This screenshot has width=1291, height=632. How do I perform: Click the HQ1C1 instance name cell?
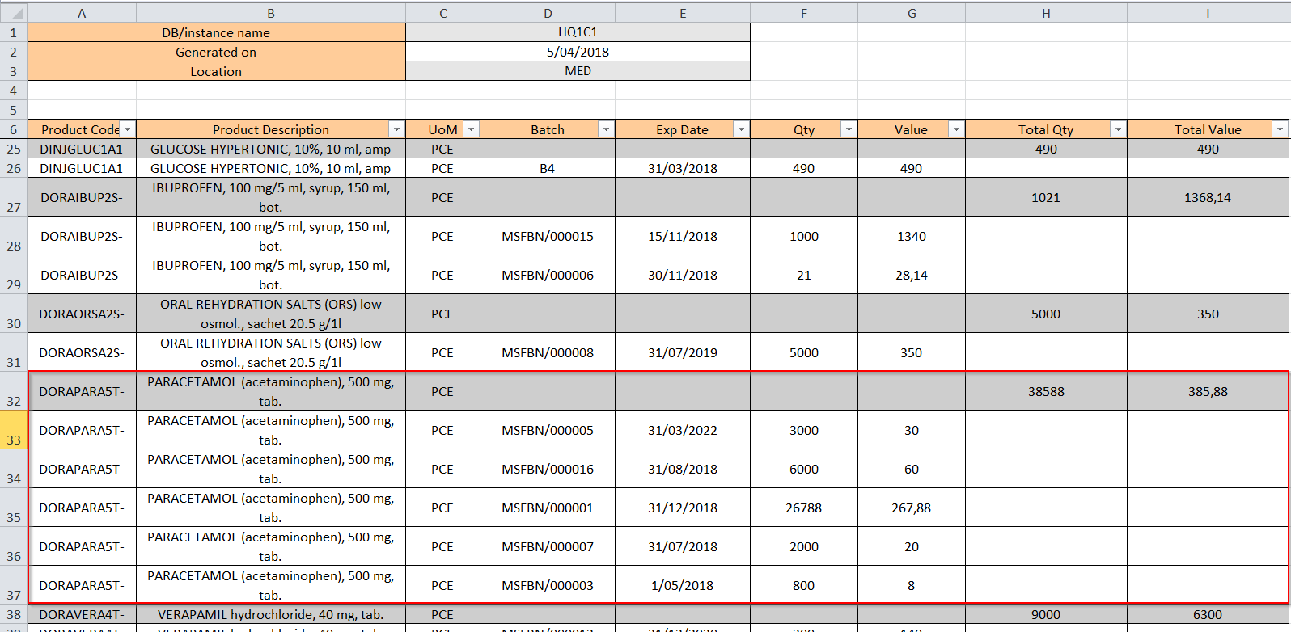578,32
